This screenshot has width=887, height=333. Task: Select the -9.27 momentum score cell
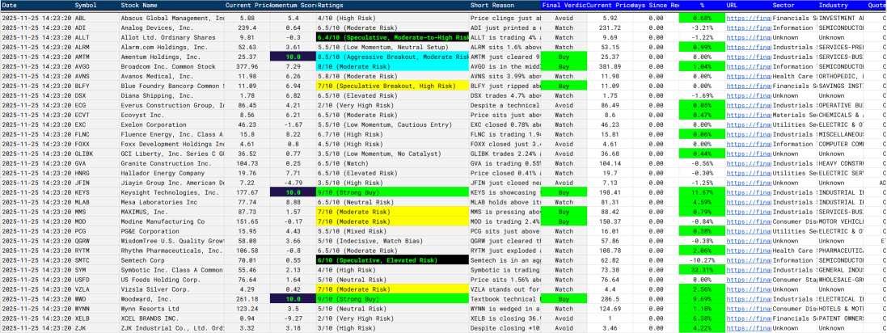pos(293,318)
